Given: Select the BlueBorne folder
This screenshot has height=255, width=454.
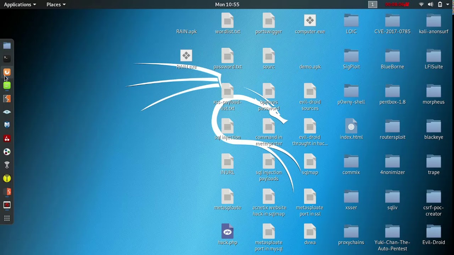Looking at the screenshot, I should (392, 59).
